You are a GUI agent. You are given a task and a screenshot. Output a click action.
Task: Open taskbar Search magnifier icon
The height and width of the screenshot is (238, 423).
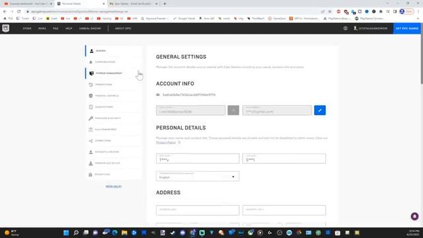pyautogui.click(x=76, y=233)
